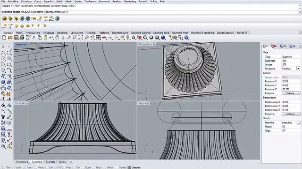Image resolution: width=302 pixels, height=169 pixels.
Task: Open the Prospettica viewport title dropdown arrow
Action: pyautogui.click(x=154, y=44)
